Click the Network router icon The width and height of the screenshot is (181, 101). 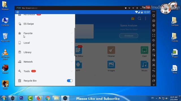[x=20, y=62]
